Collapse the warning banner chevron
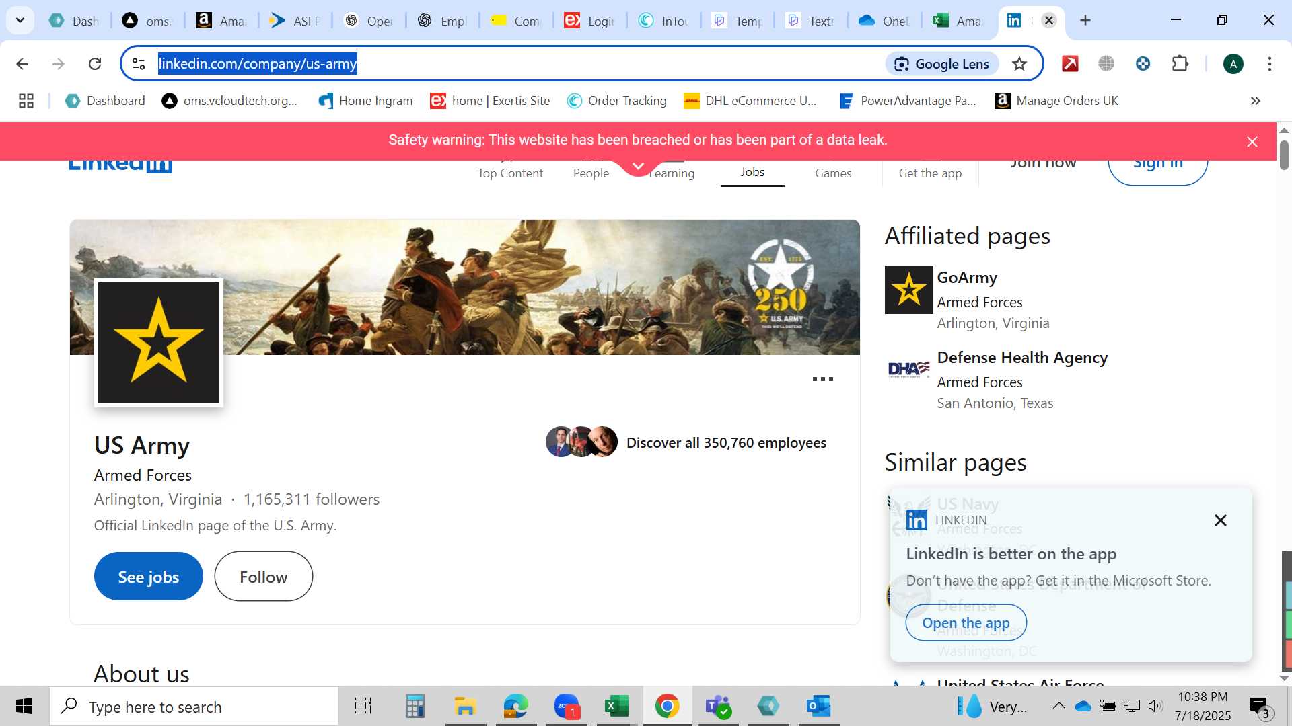The image size is (1292, 726). click(638, 166)
